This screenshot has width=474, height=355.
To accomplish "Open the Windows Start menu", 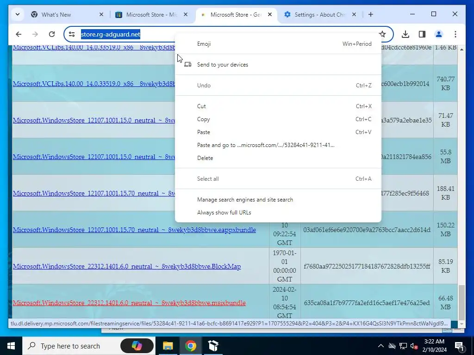I will (11, 346).
